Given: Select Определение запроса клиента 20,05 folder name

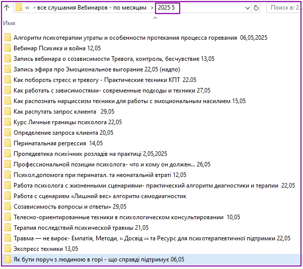Looking at the screenshot, I should [63, 133].
